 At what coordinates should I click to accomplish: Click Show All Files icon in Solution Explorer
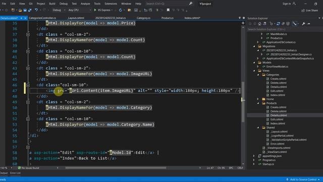[x=288, y=24]
